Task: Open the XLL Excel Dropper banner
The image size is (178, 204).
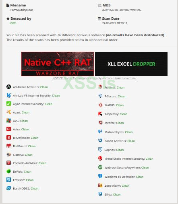Action: pyautogui.click(x=131, y=64)
